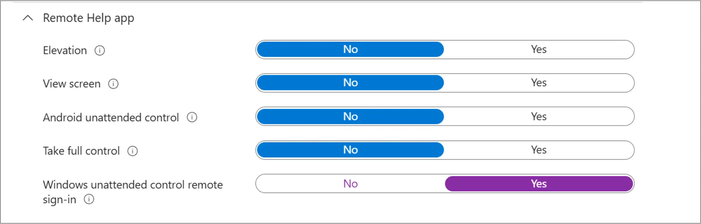Show info for Take full control
Screen dimensions: 701x224
coord(132,151)
